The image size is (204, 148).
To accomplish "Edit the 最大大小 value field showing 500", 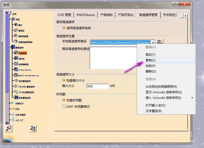I will pyautogui.click(x=97, y=86).
